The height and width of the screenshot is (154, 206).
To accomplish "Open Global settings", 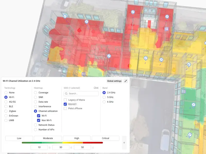I will click(x=114, y=81).
